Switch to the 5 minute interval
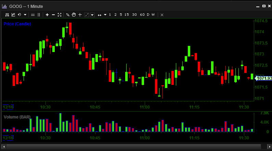 tap(121, 15)
